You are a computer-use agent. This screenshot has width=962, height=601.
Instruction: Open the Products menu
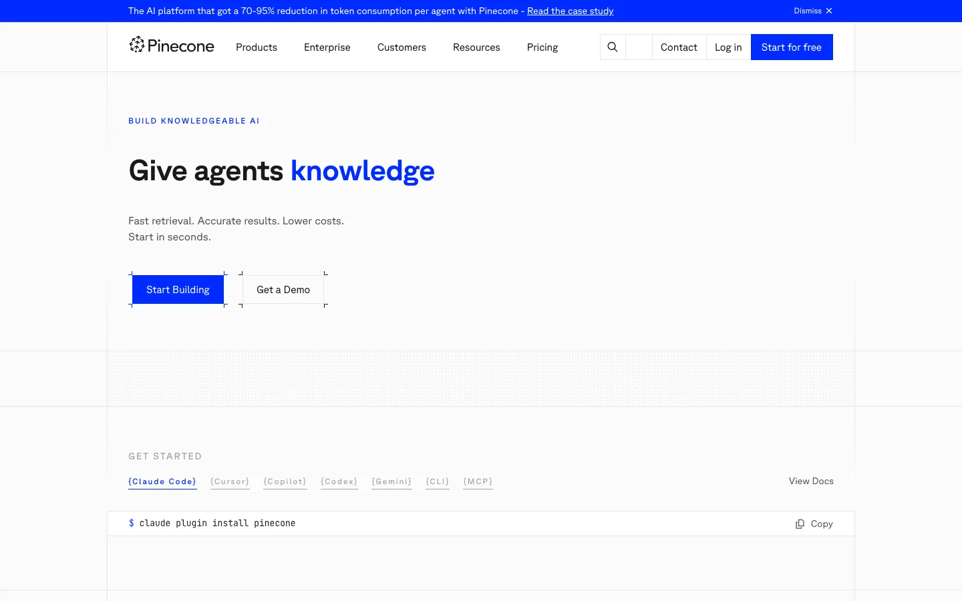pos(257,47)
